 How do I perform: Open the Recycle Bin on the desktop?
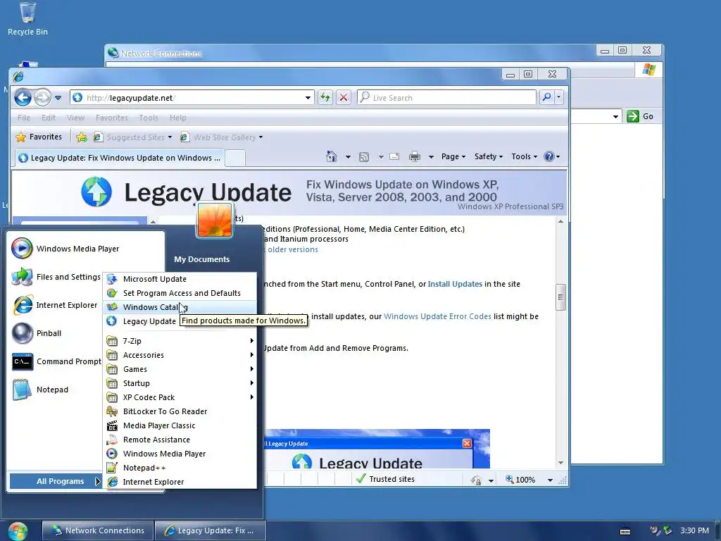[27, 19]
